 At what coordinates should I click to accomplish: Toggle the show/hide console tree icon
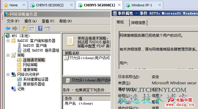pyautogui.click(x=31, y=29)
